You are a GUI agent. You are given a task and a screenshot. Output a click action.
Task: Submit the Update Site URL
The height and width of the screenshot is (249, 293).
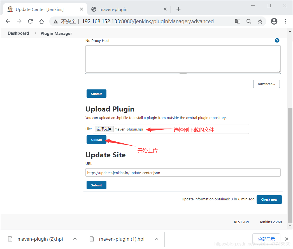pyautogui.click(x=96, y=185)
